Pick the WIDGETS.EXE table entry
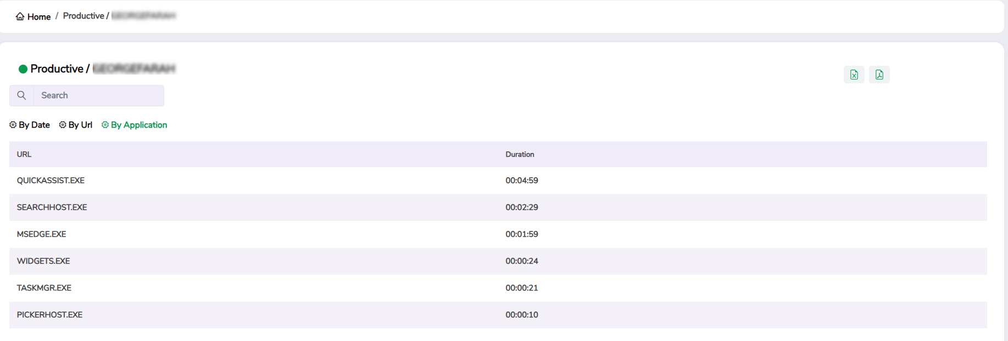1008x341 pixels. click(x=43, y=261)
